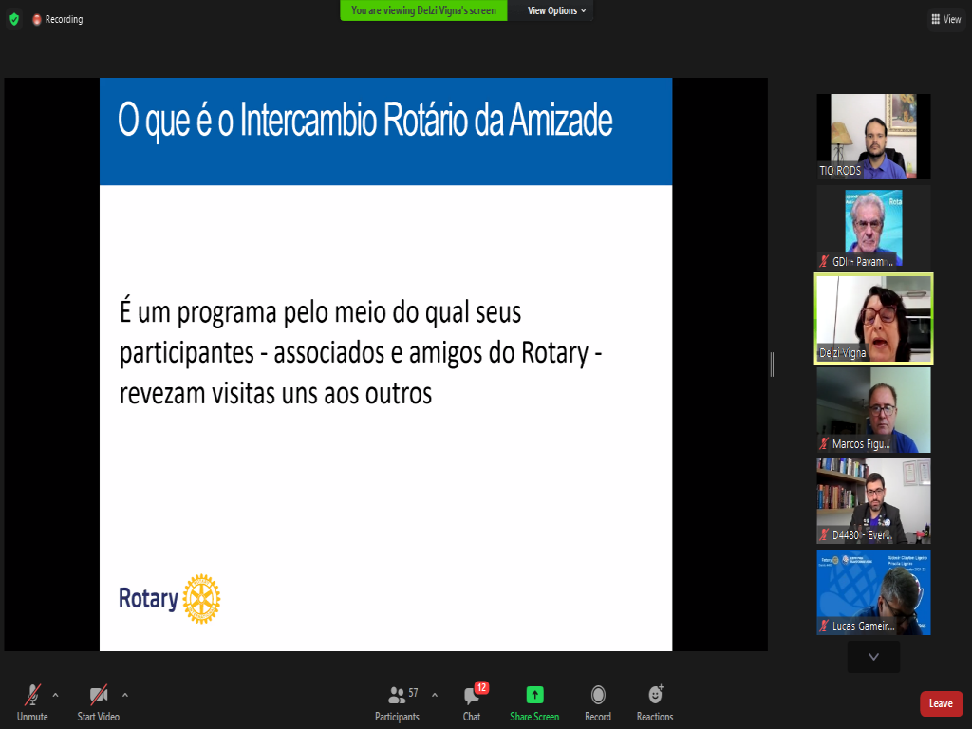This screenshot has width=972, height=729.
Task: Click the Rotary logo on the slide
Action: pyautogui.click(x=169, y=599)
